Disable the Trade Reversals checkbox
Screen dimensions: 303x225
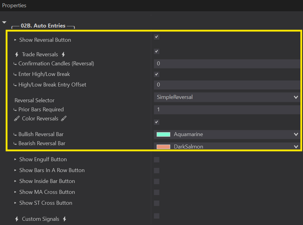point(156,51)
